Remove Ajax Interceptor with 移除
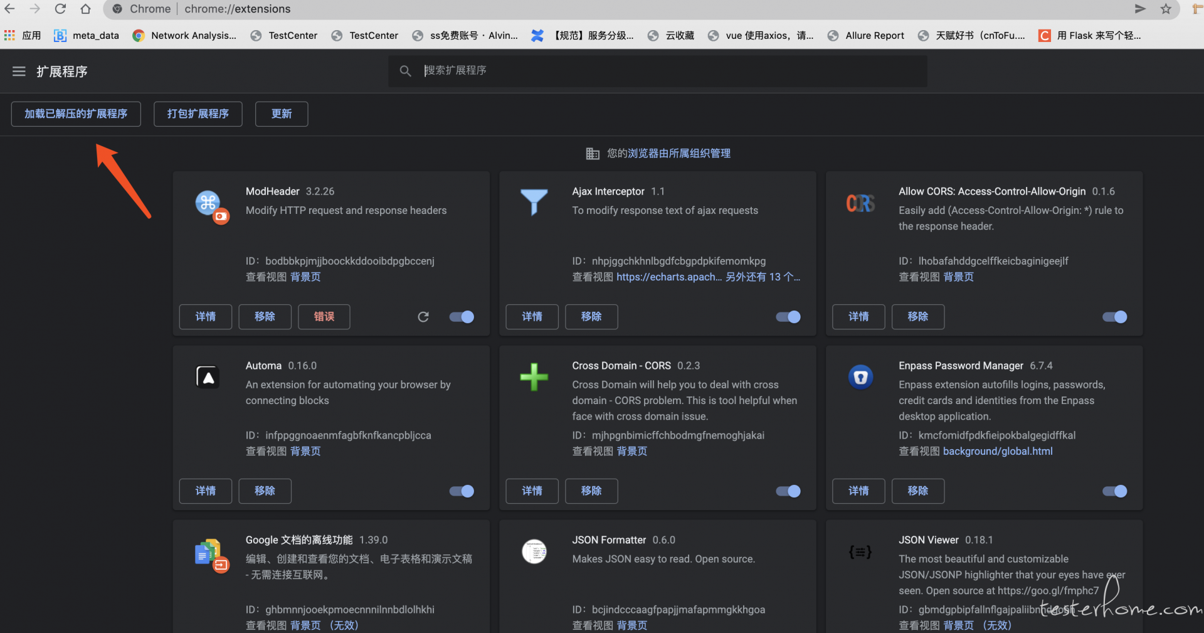 tap(591, 317)
